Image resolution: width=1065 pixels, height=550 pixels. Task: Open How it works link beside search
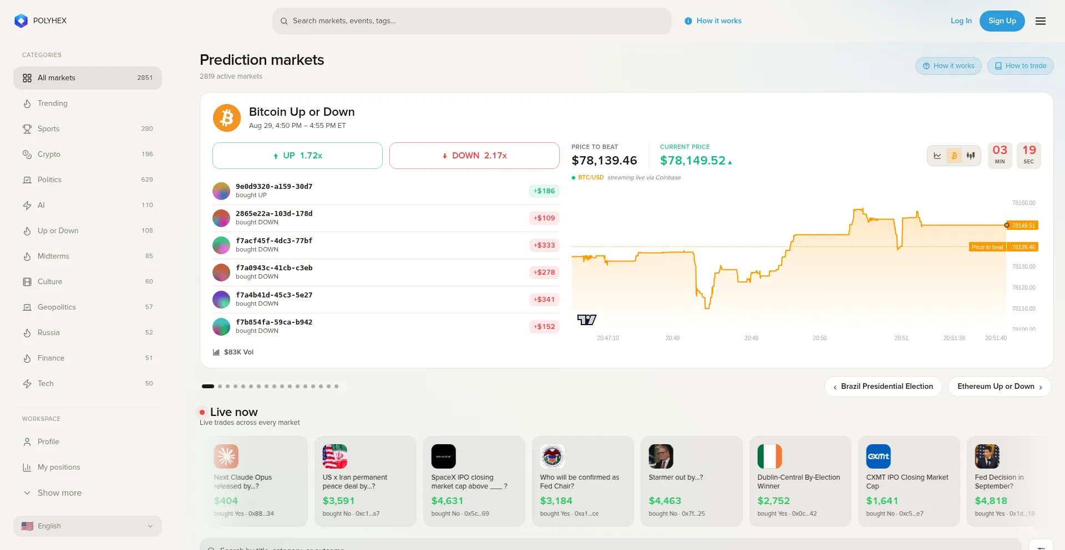(713, 21)
